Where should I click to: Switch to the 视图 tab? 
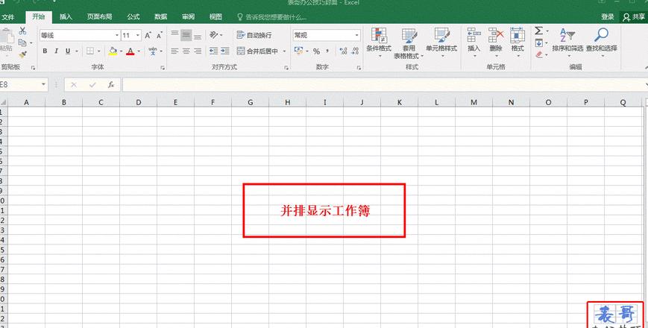coord(216,17)
